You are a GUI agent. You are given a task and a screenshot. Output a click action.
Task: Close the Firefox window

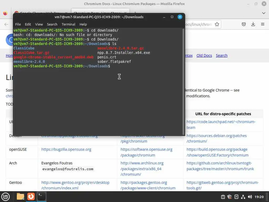tap(264, 4)
